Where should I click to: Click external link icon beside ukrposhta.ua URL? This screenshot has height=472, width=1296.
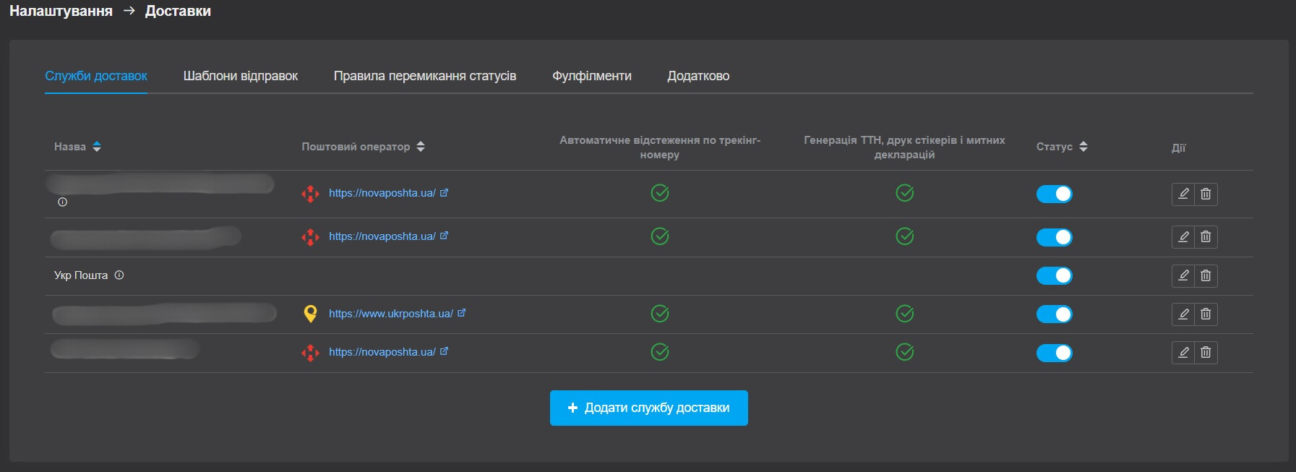pyautogui.click(x=461, y=313)
